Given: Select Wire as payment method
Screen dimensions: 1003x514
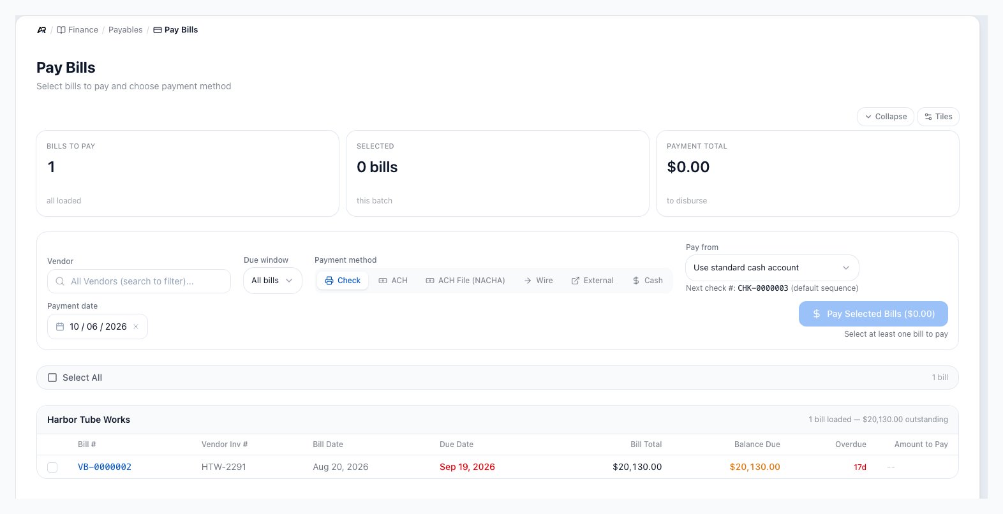Looking at the screenshot, I should coord(538,281).
